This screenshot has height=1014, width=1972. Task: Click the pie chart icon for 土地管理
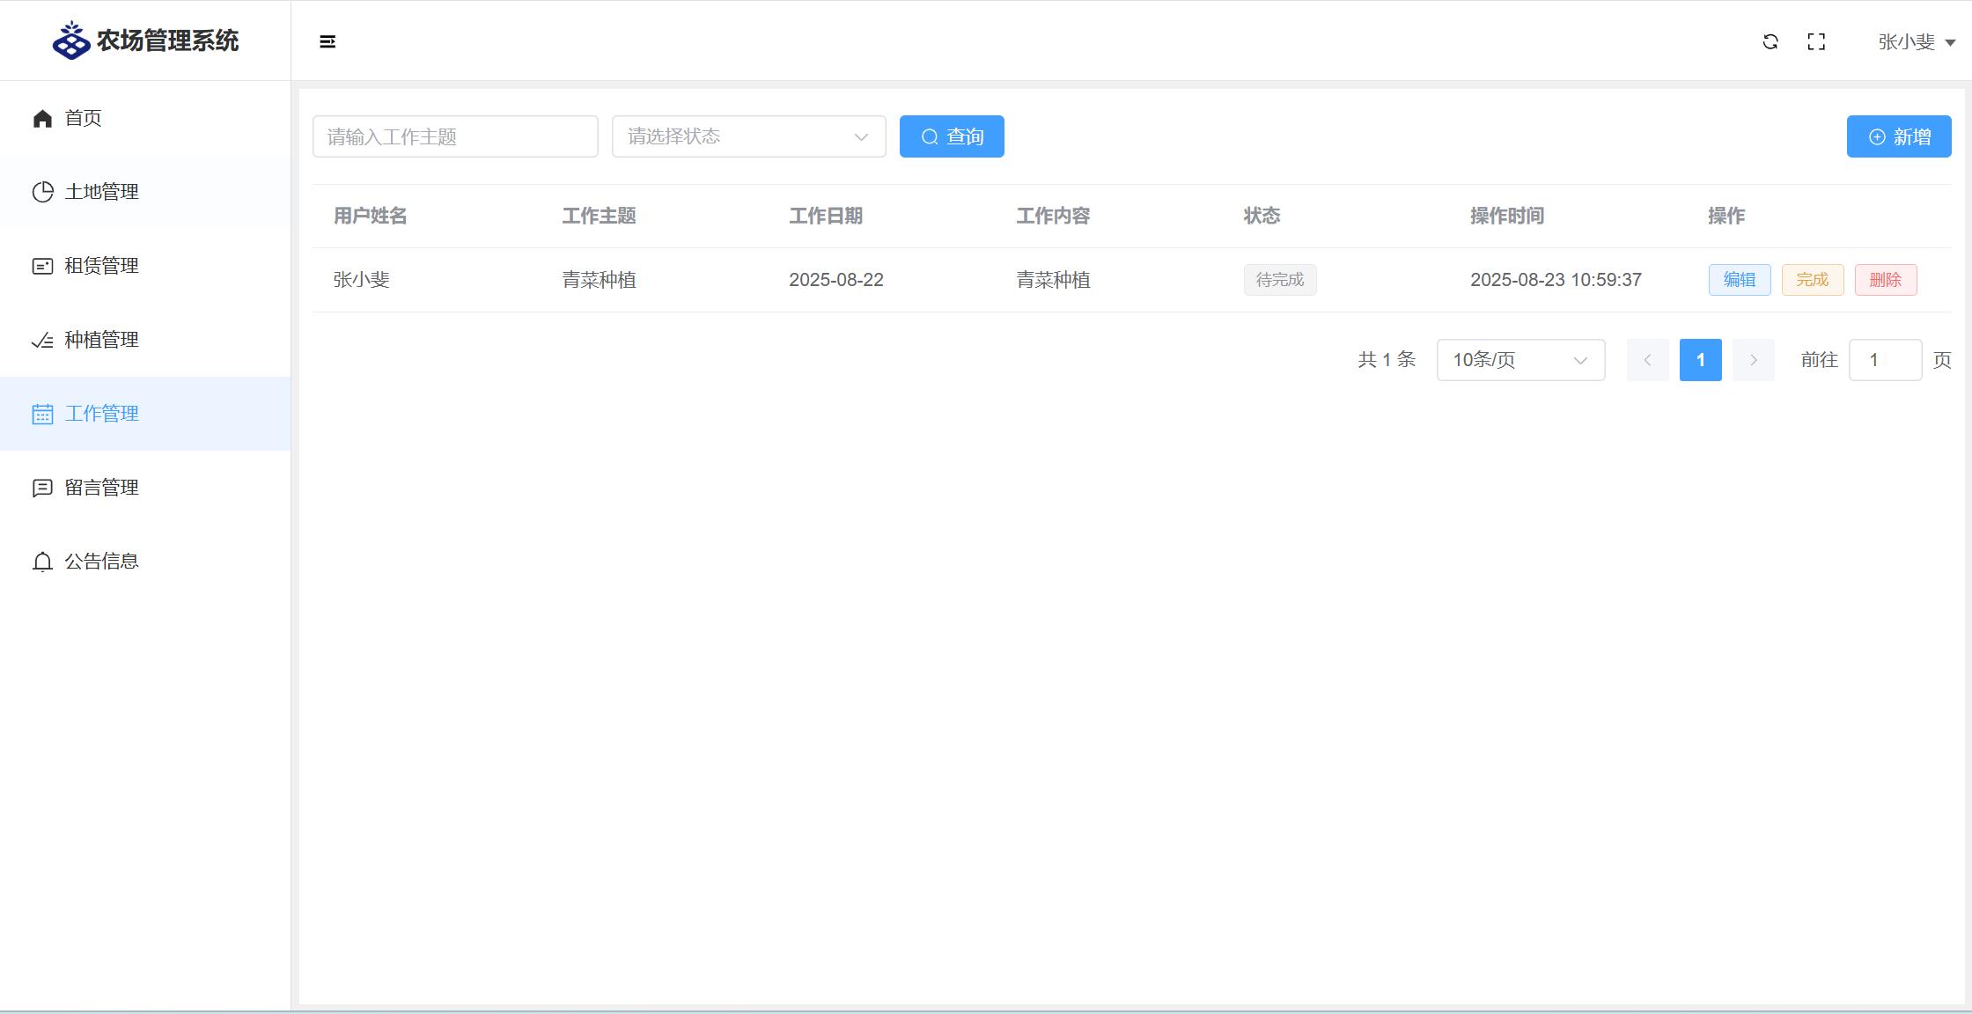(42, 192)
